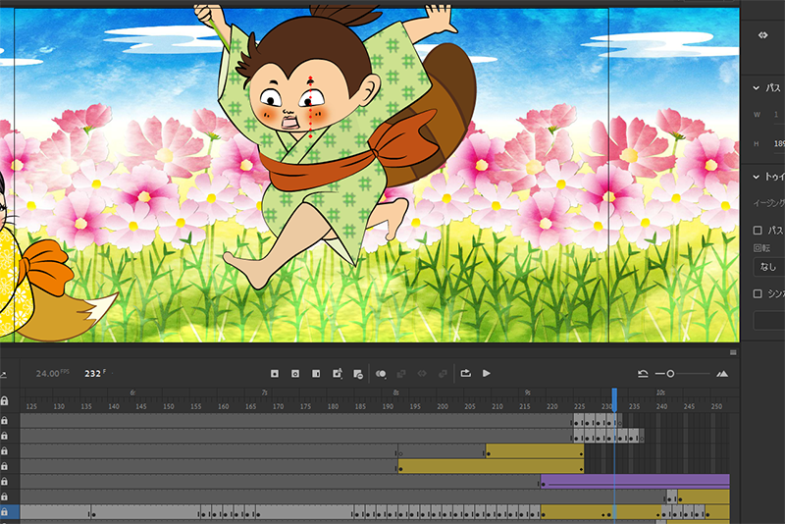This screenshot has width=785, height=524.
Task: Click the reset timeline zoom icon
Action: pos(643,374)
